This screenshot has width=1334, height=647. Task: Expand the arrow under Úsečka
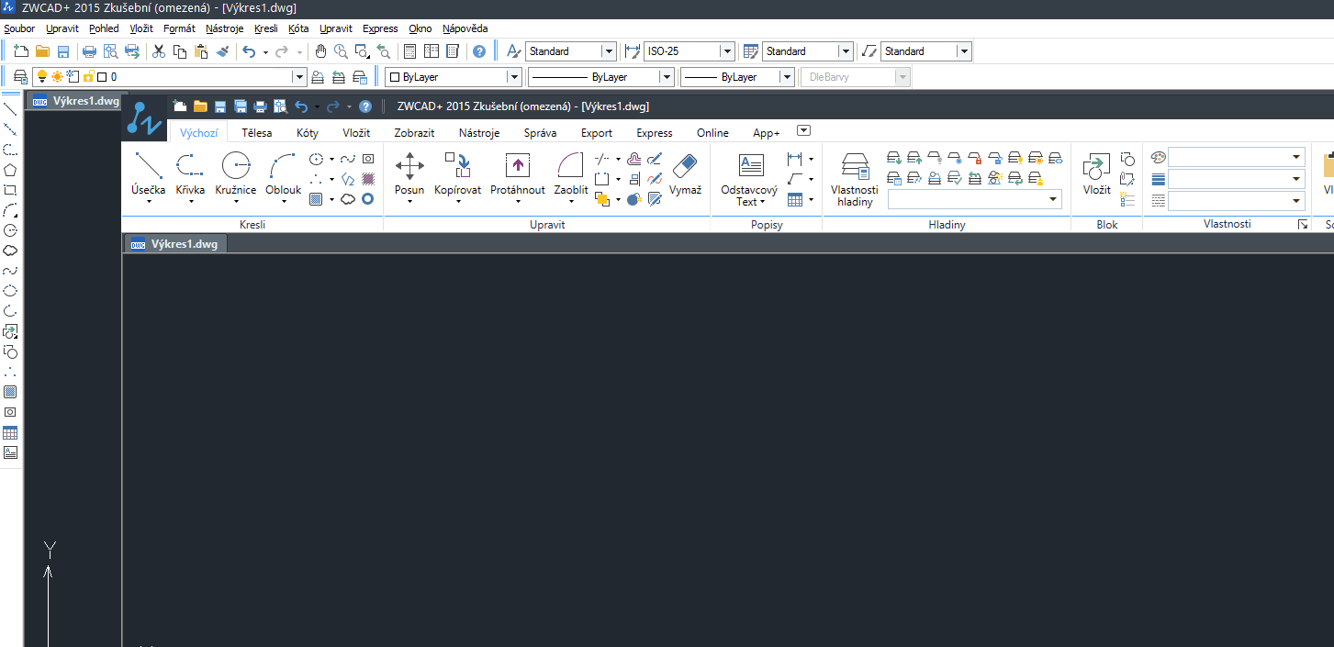[x=149, y=203]
